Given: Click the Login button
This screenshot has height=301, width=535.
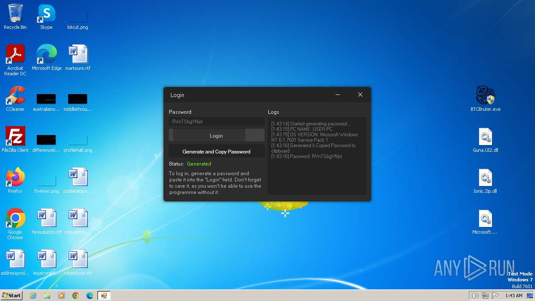Looking at the screenshot, I should [217, 135].
